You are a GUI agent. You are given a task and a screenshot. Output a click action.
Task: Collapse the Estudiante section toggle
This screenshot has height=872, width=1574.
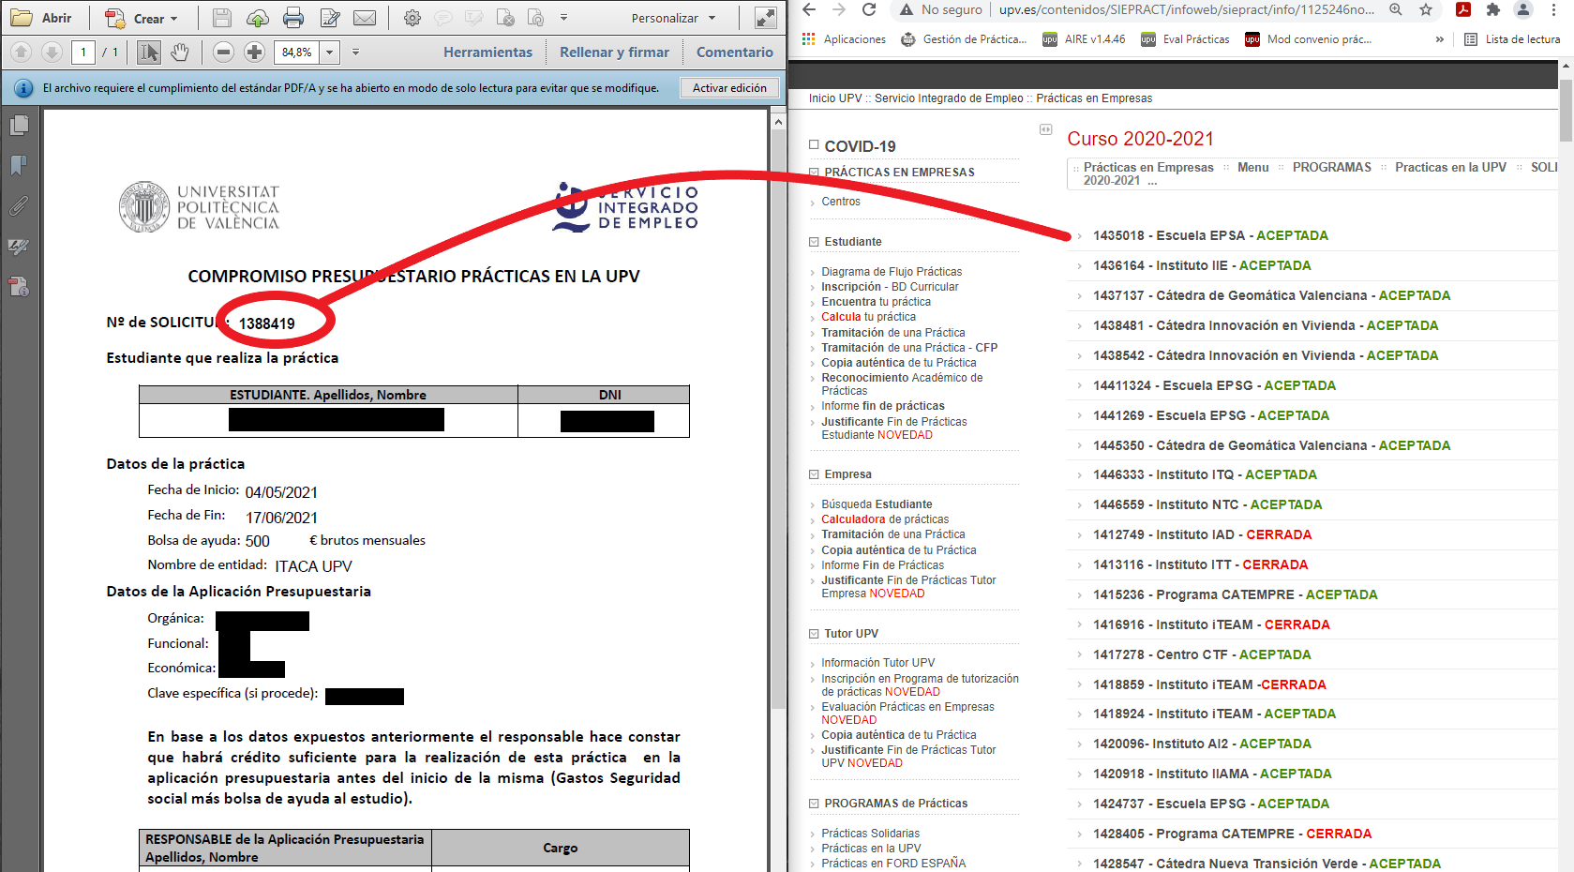[814, 242]
